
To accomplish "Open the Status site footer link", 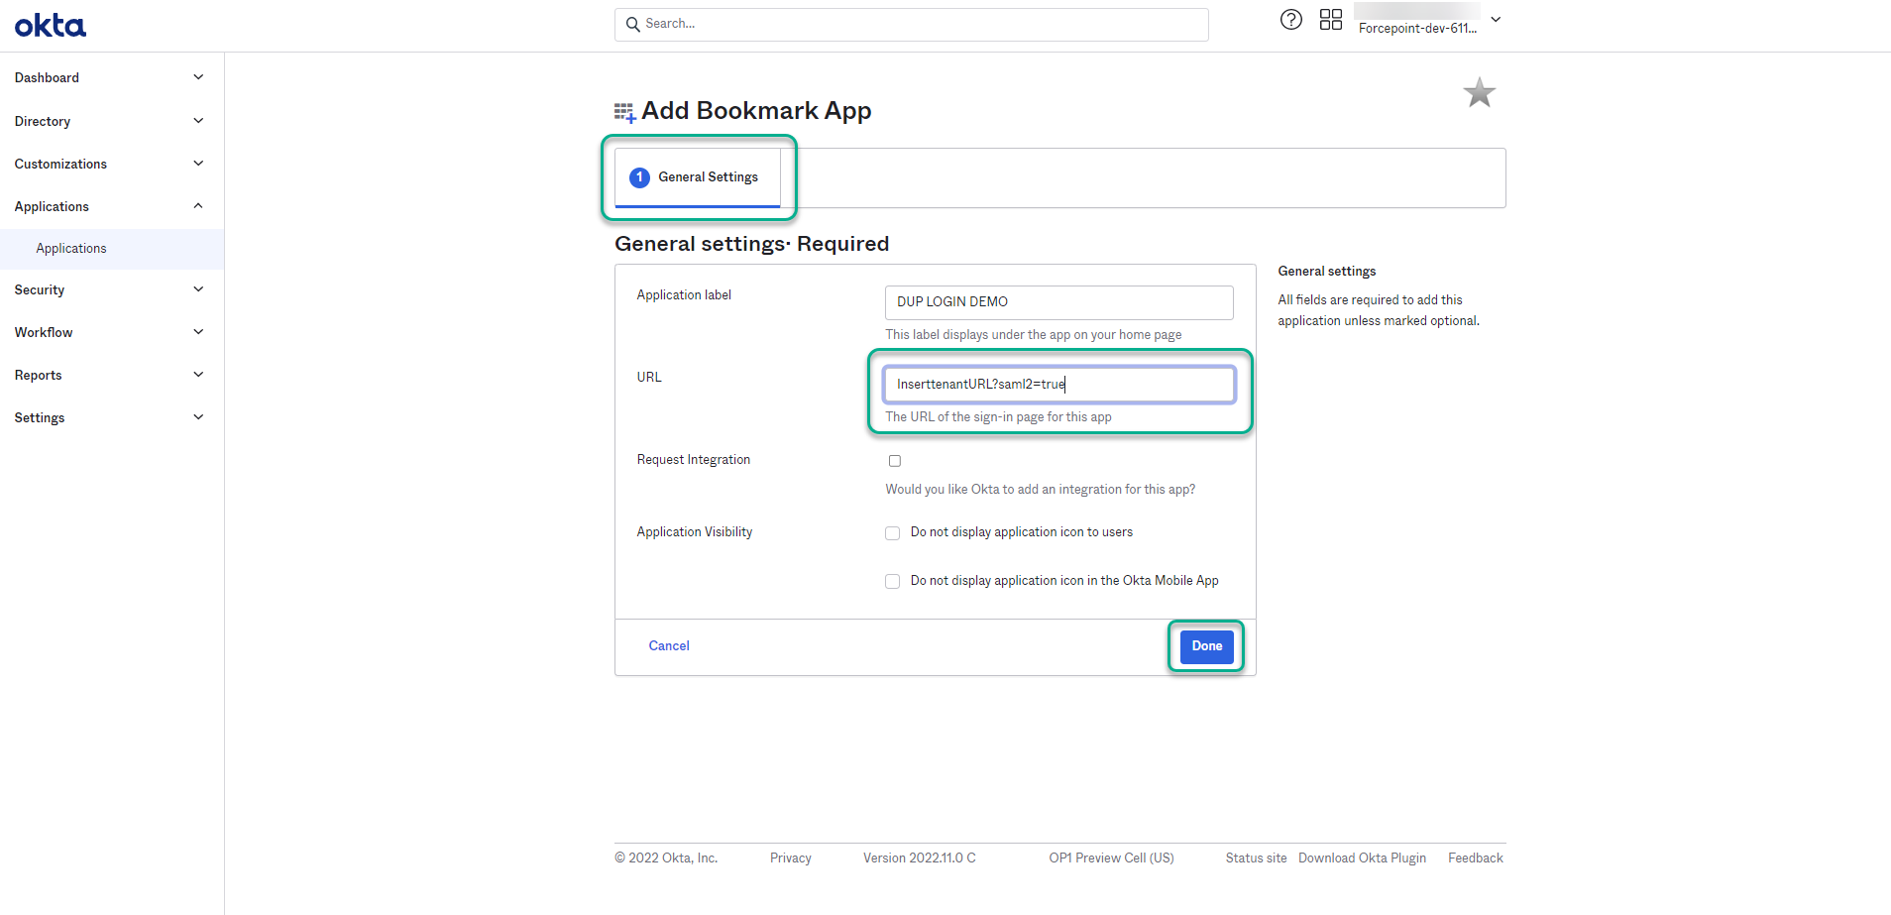I will [1256, 858].
